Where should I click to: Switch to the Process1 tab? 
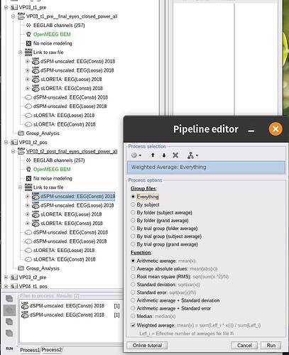(x=30, y=350)
